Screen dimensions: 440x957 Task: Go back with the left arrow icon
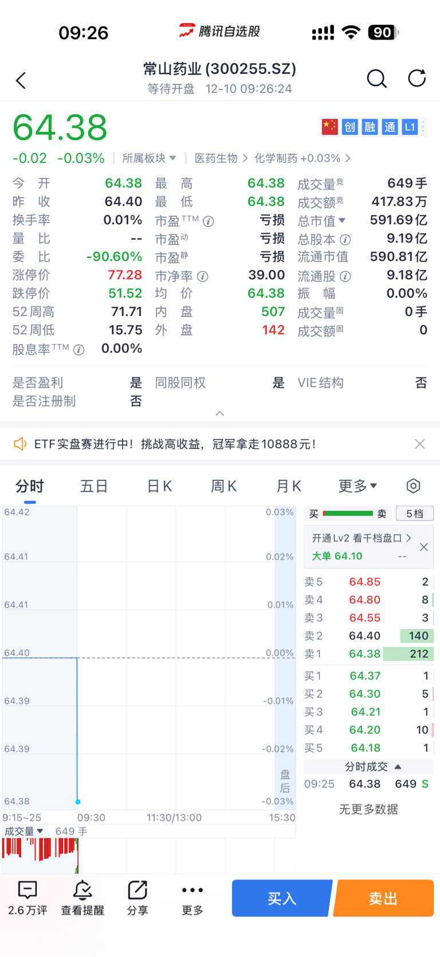21,80
